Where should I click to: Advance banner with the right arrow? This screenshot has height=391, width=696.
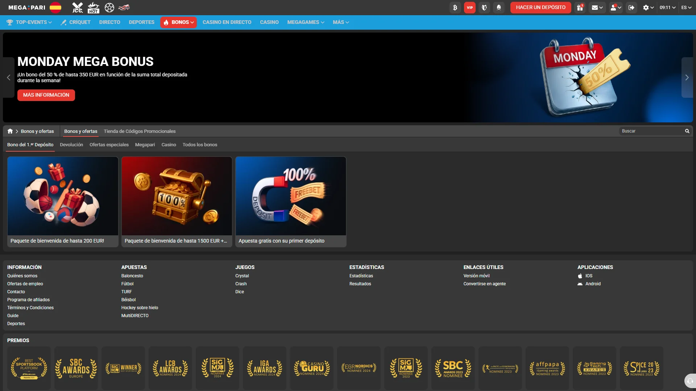pos(687,77)
